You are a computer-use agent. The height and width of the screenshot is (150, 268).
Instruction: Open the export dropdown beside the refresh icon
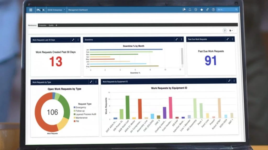[x=231, y=30]
